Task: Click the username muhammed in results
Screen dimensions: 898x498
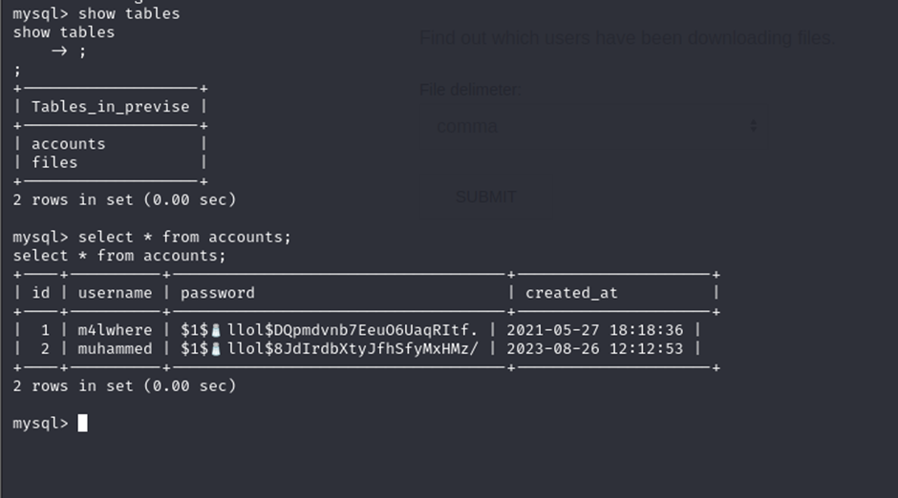Action: (115, 349)
